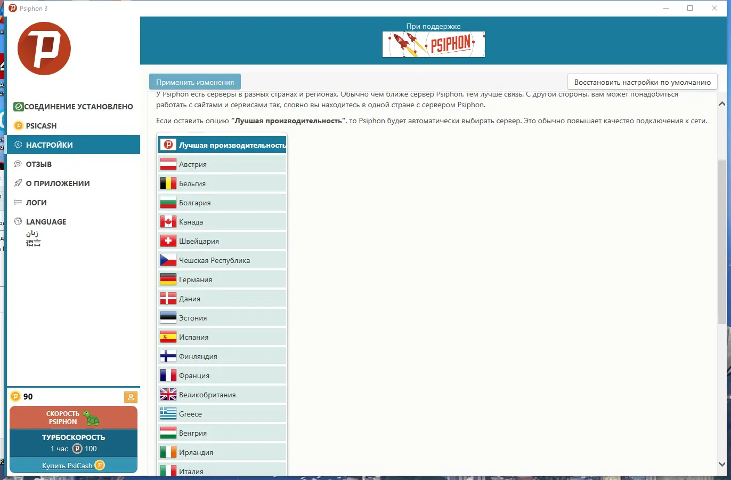Click the United Kingdom flag icon
Viewport: 731px width, 480px height.
(x=168, y=395)
